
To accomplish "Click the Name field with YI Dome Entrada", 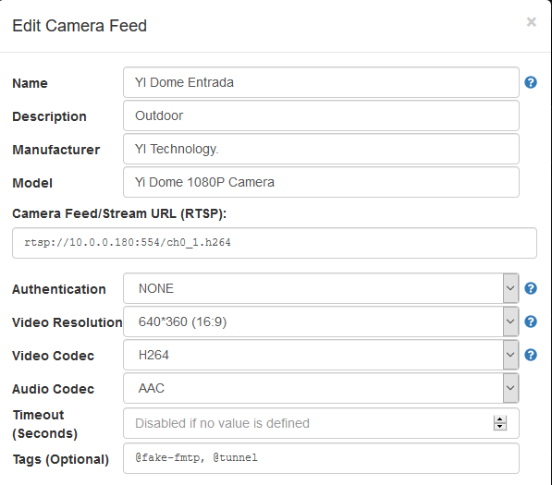I will (x=321, y=82).
